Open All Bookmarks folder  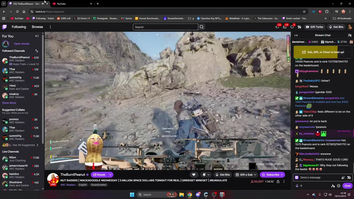point(342,19)
